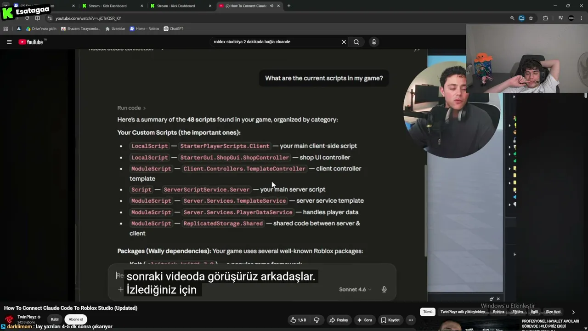
Task: Open TwinPlayz channel avatar
Action: pyautogui.click(x=9, y=319)
